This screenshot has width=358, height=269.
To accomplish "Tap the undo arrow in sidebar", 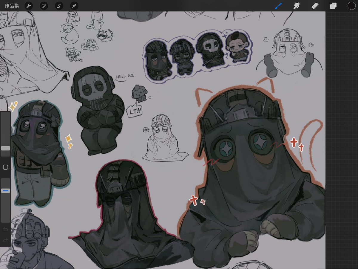I will [5, 230].
